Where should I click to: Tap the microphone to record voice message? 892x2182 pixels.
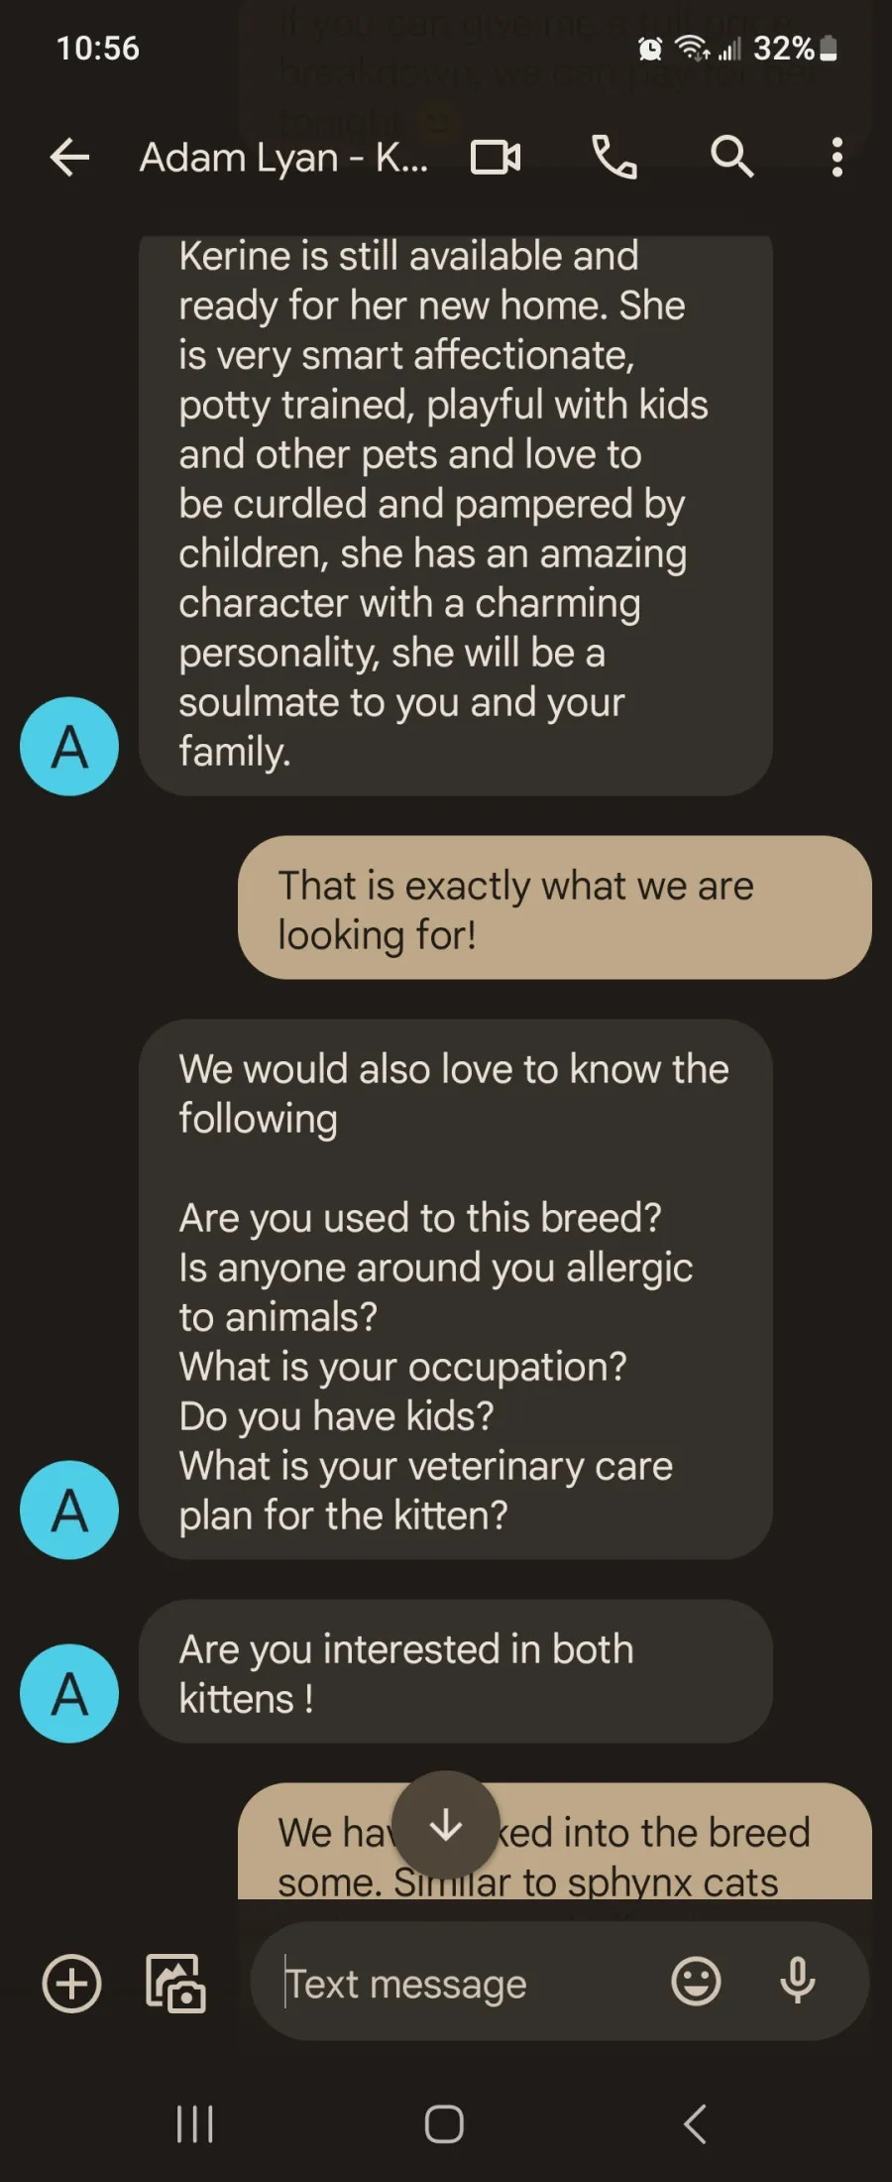(x=798, y=1982)
